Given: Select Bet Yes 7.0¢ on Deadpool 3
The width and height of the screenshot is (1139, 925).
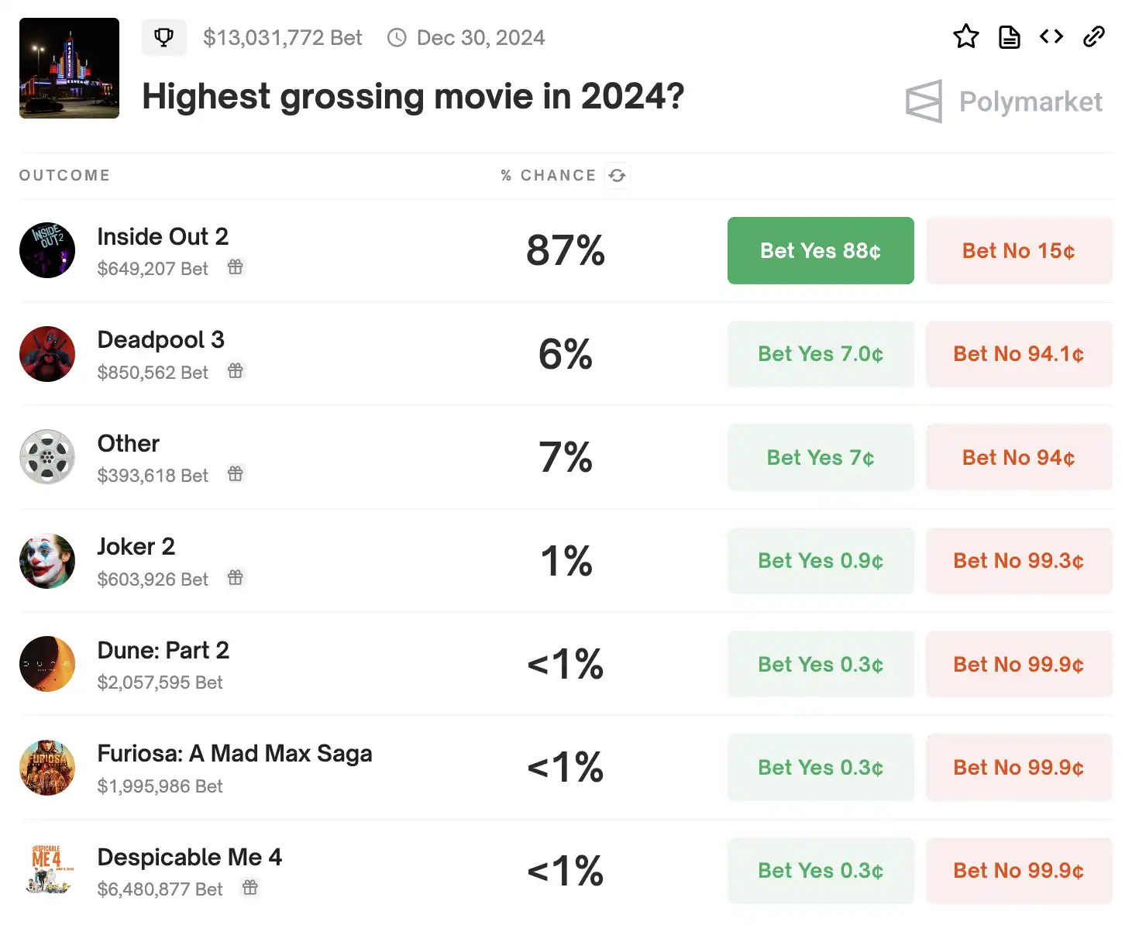Looking at the screenshot, I should click(x=820, y=354).
